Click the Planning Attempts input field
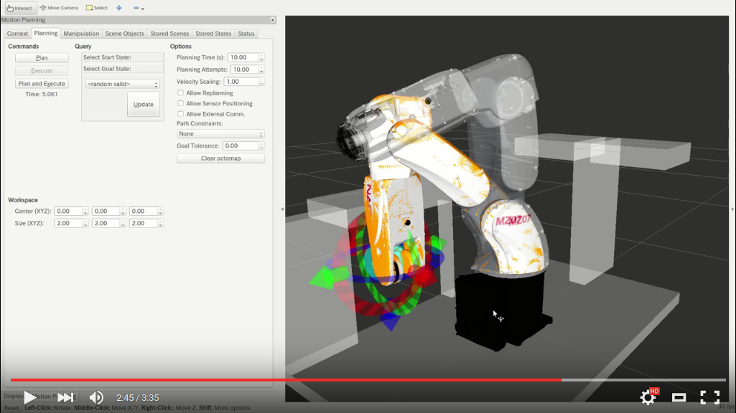 click(245, 70)
